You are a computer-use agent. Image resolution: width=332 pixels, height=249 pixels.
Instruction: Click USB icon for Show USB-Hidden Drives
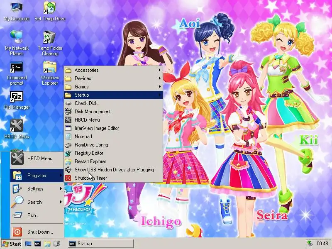pyautogui.click(x=68, y=170)
